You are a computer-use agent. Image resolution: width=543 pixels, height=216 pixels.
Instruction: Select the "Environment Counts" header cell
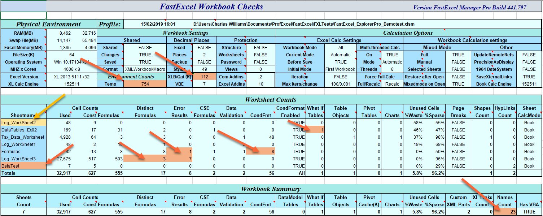coord(132,77)
